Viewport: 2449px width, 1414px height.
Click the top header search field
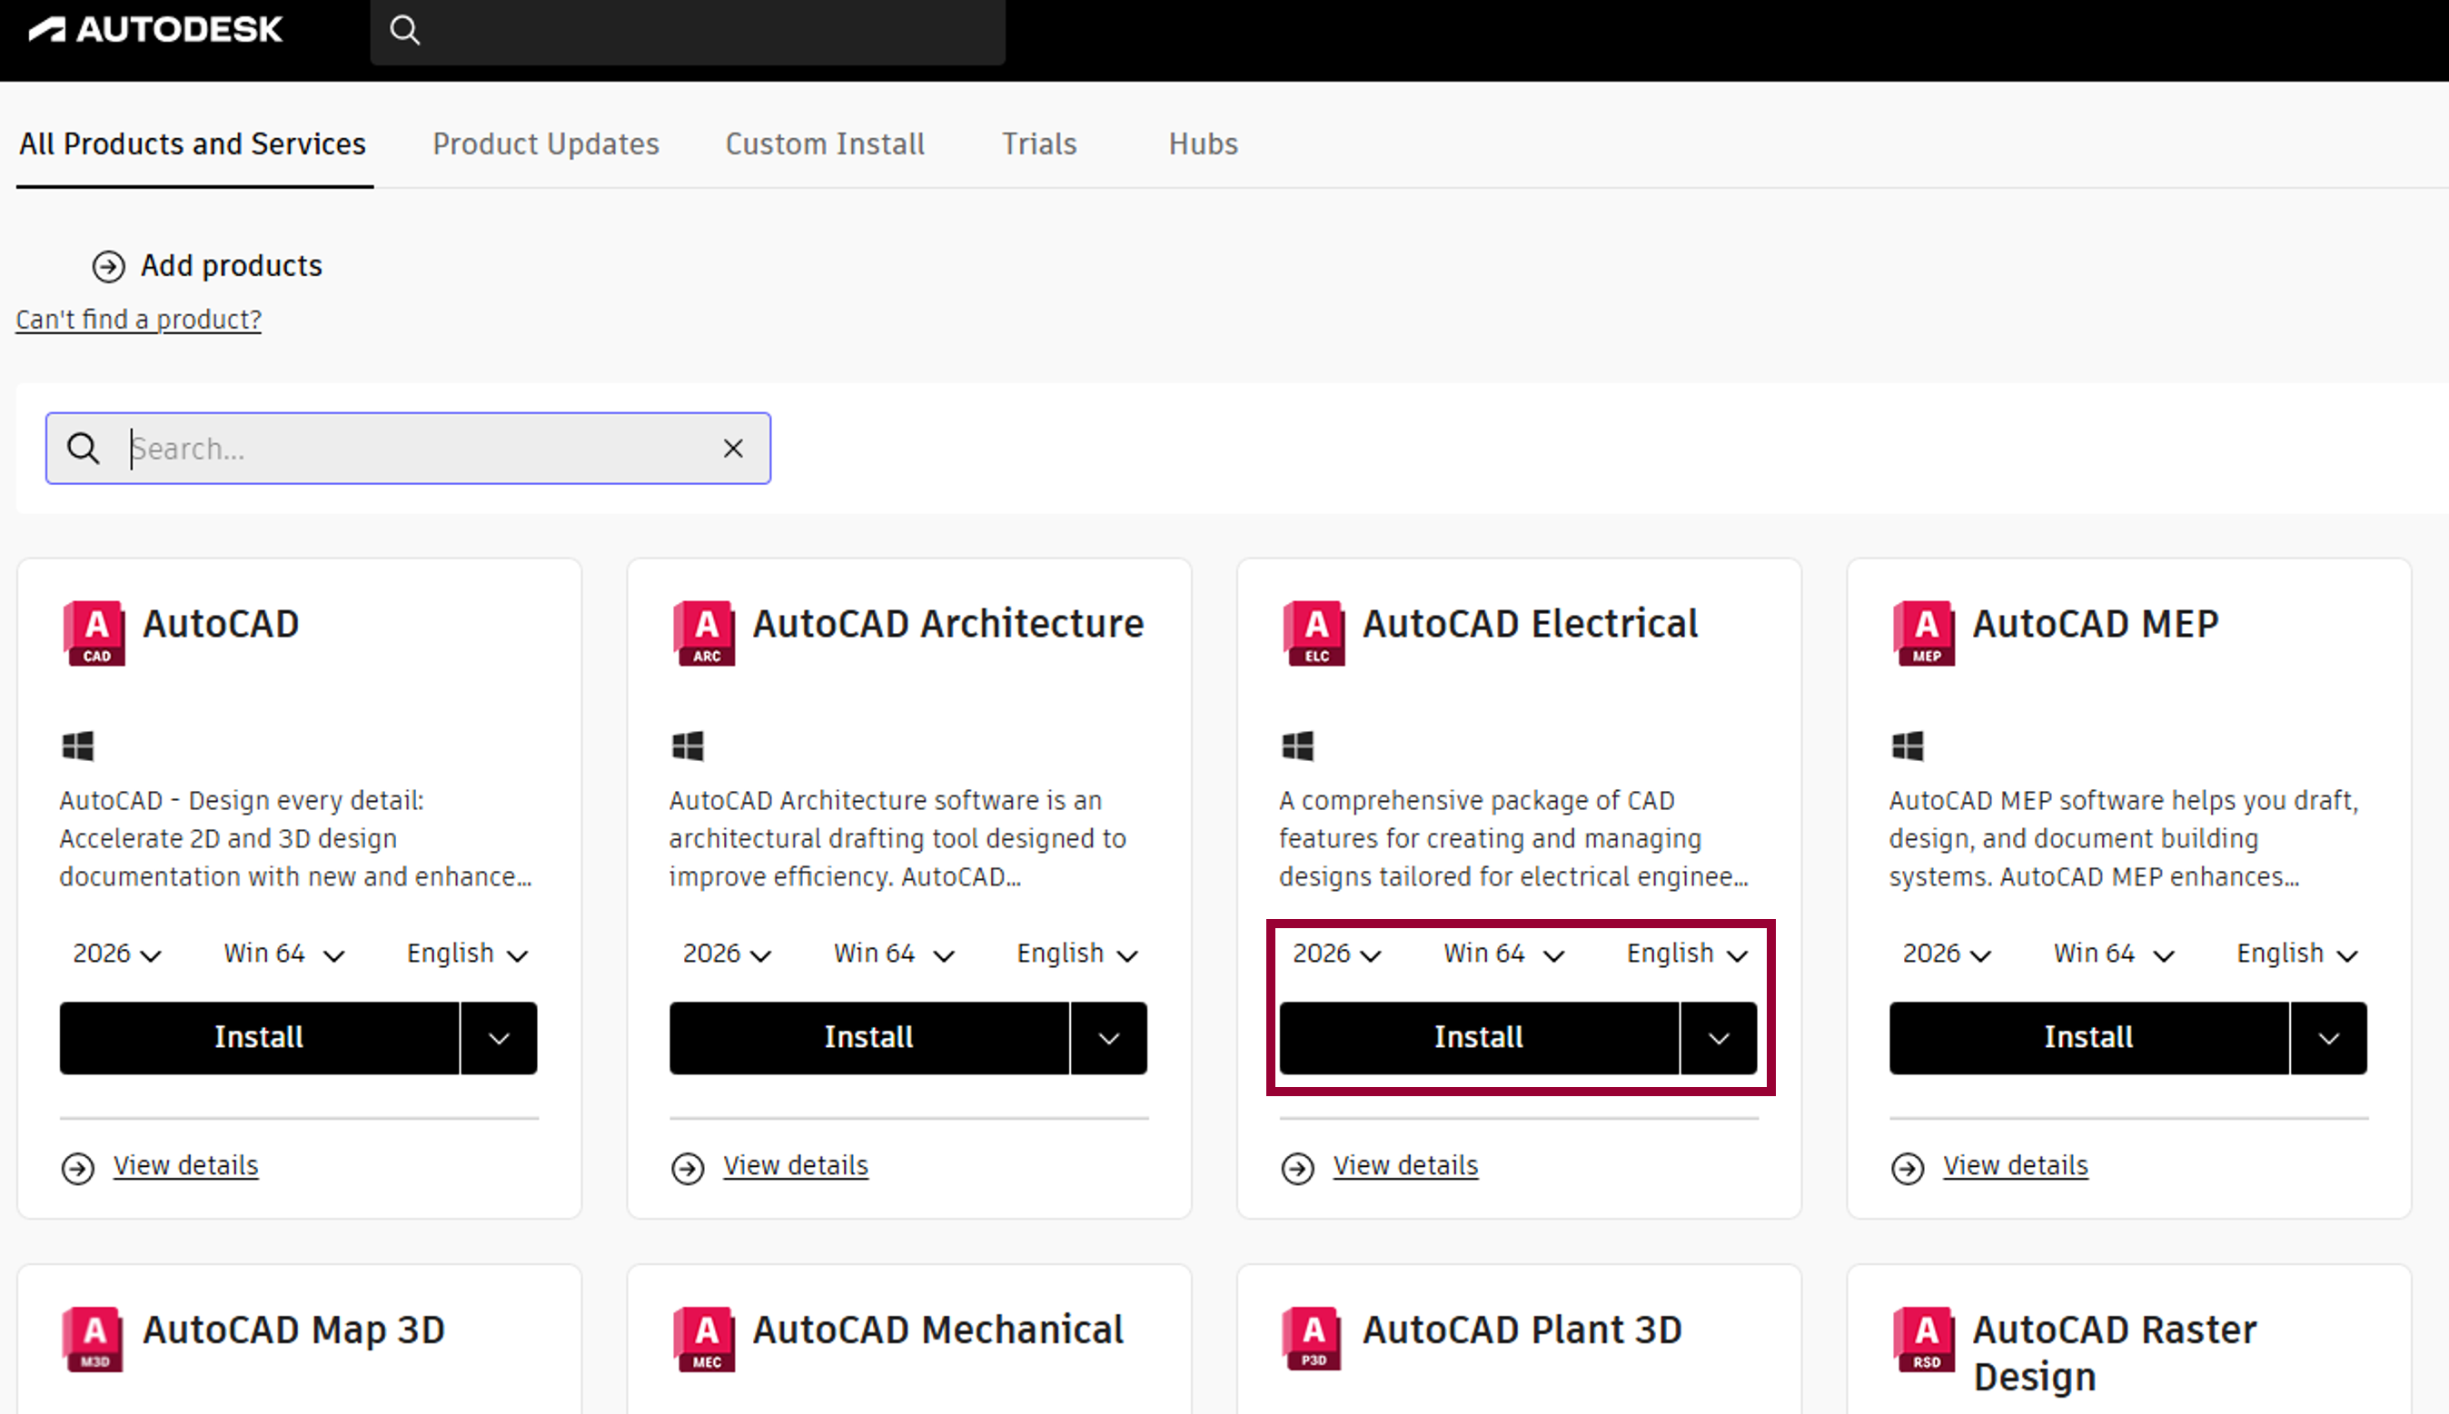pos(687,31)
